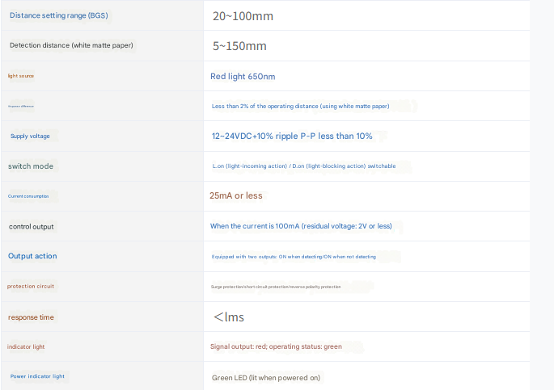Select "When the current is 100mA" text

click(301, 227)
